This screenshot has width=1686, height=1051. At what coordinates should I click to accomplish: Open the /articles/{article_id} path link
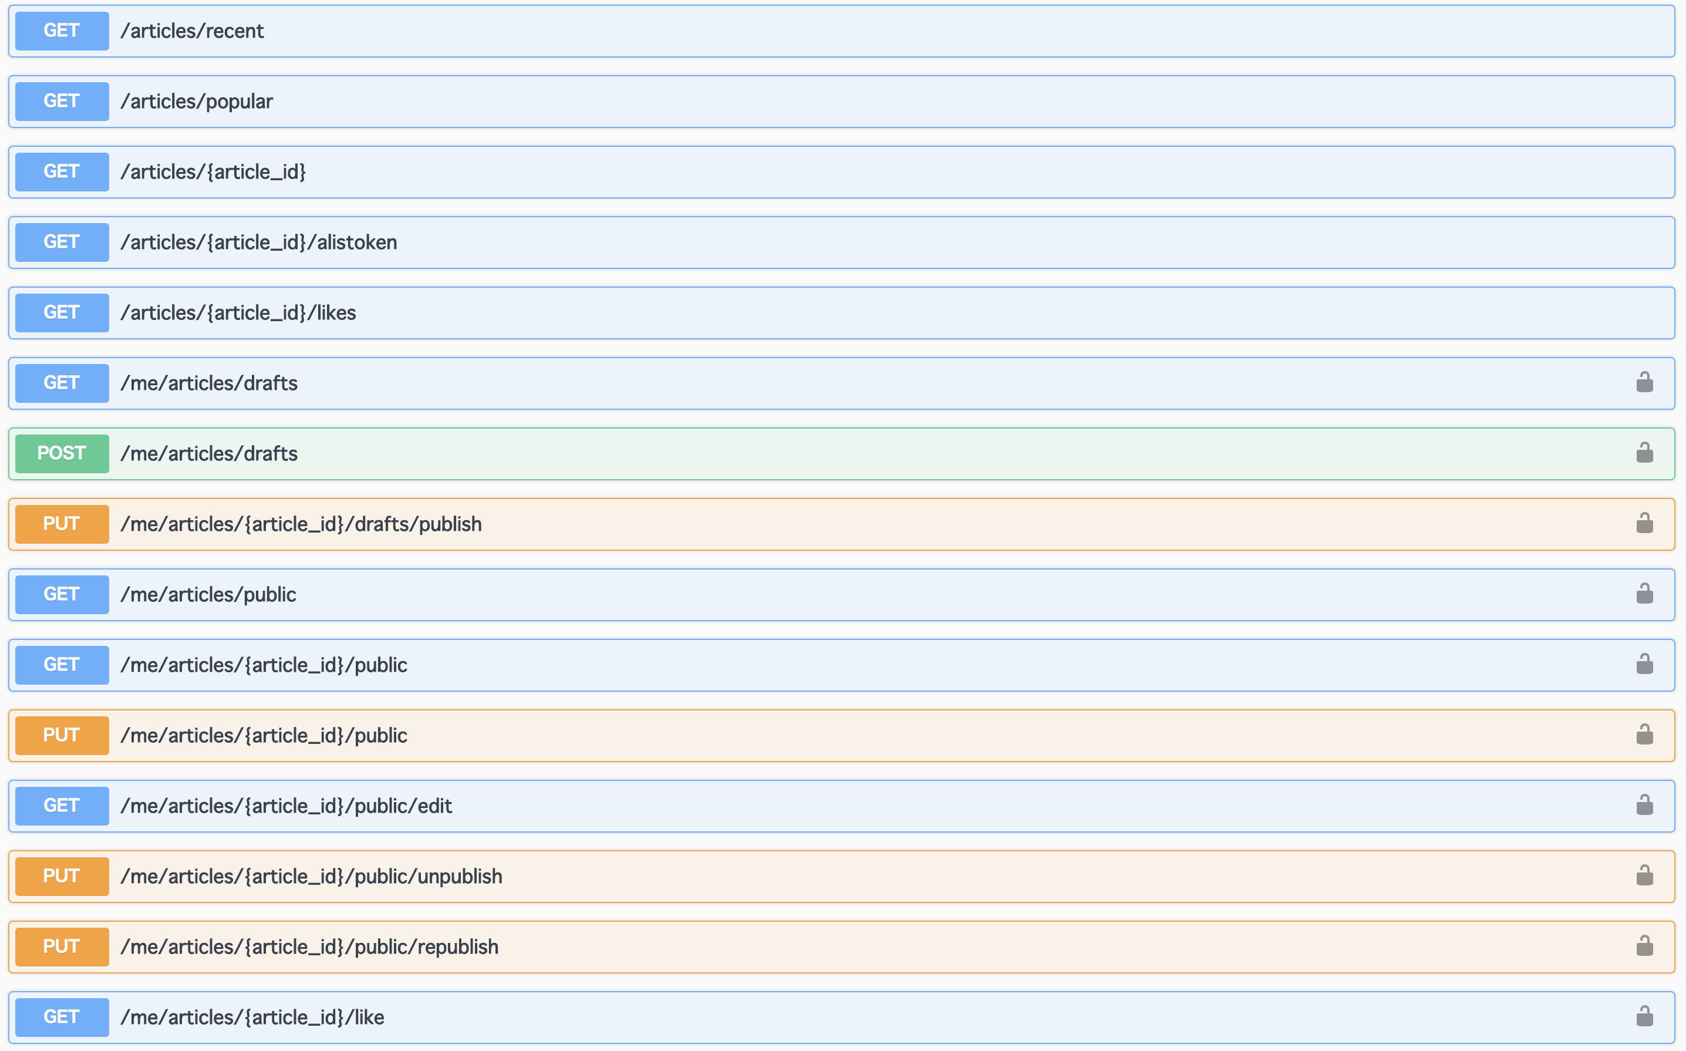pos(213,171)
